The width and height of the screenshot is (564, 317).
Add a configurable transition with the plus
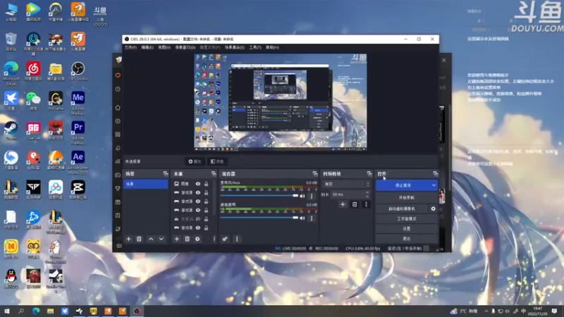343,204
